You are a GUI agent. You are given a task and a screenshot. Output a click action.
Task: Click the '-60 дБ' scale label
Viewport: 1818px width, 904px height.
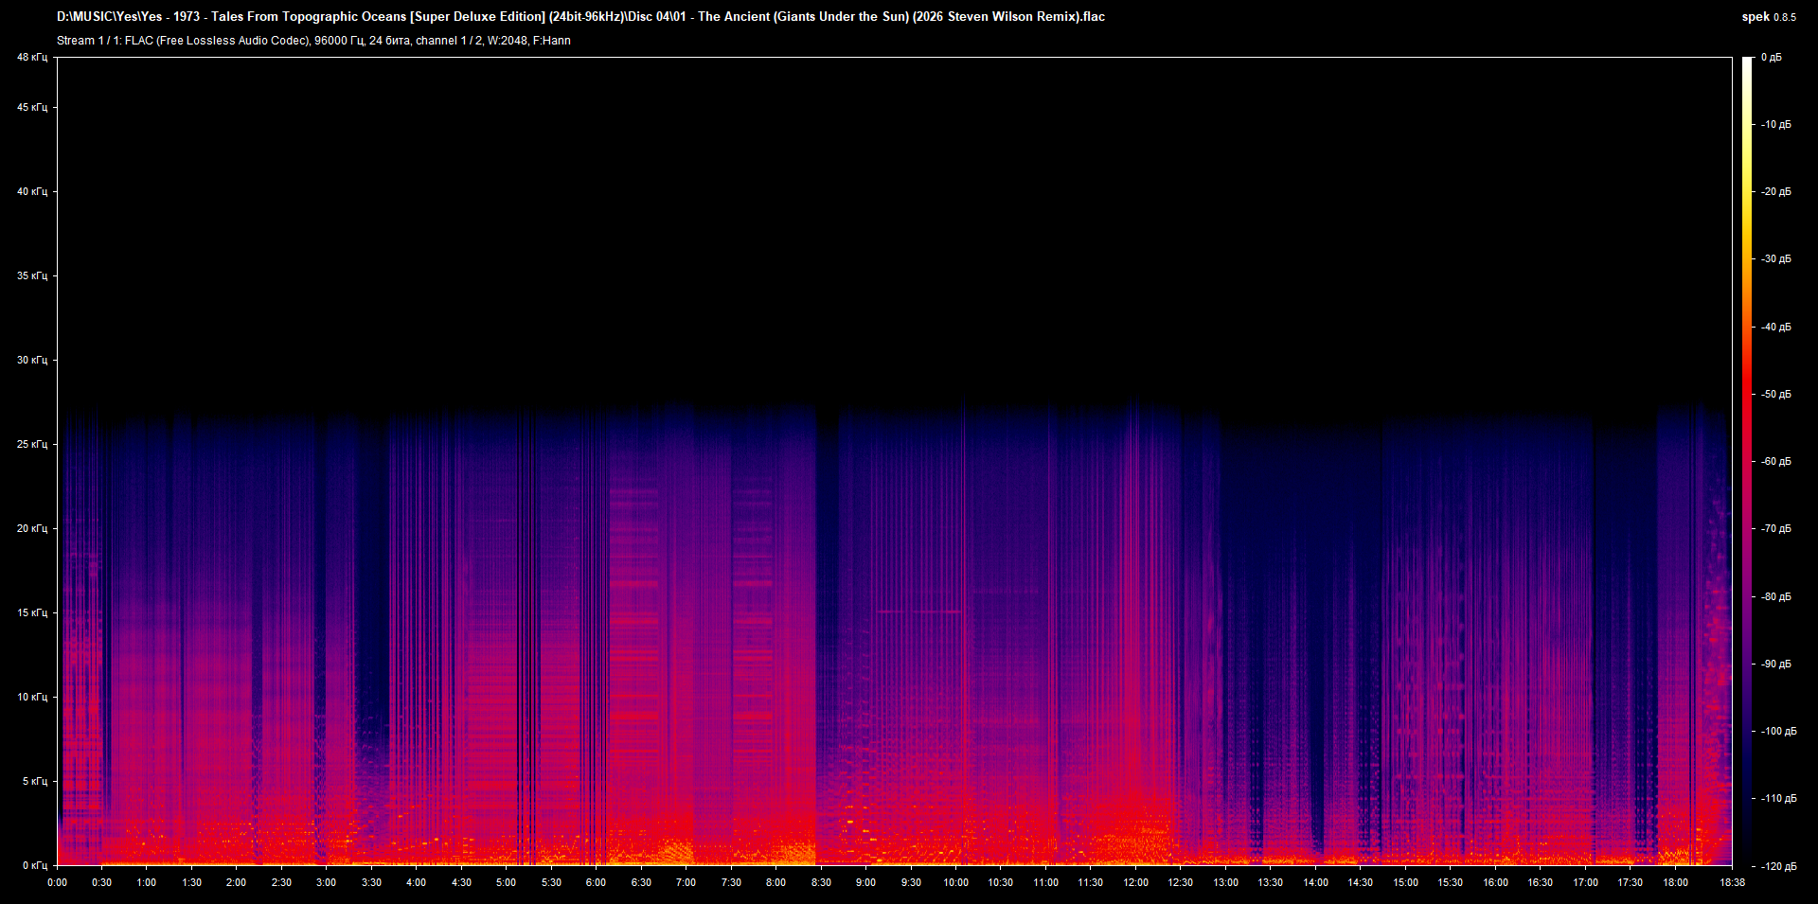click(1776, 462)
